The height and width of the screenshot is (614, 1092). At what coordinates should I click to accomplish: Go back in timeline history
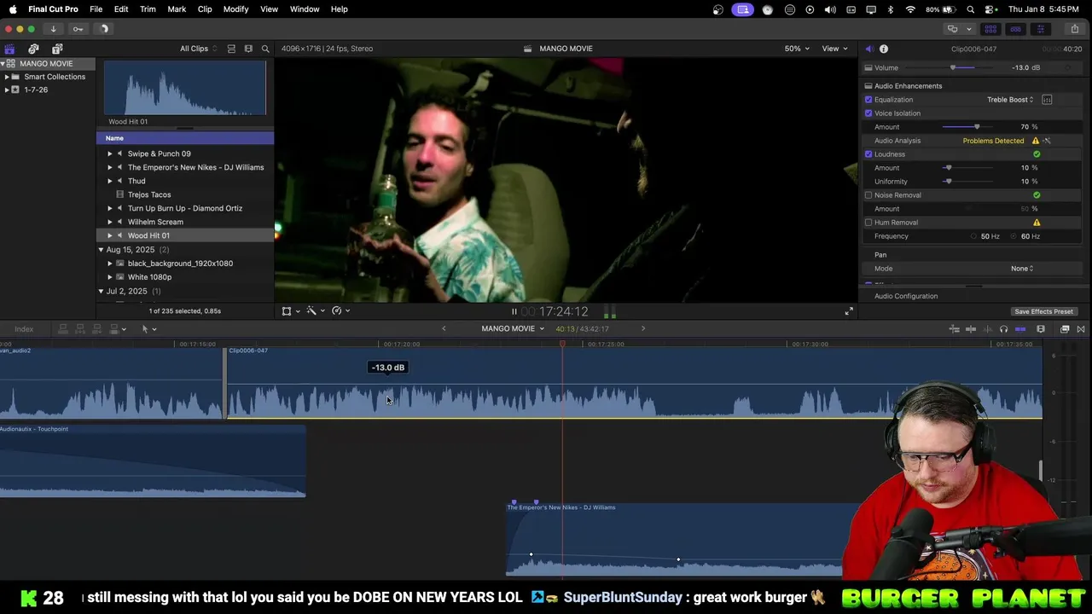click(x=444, y=329)
